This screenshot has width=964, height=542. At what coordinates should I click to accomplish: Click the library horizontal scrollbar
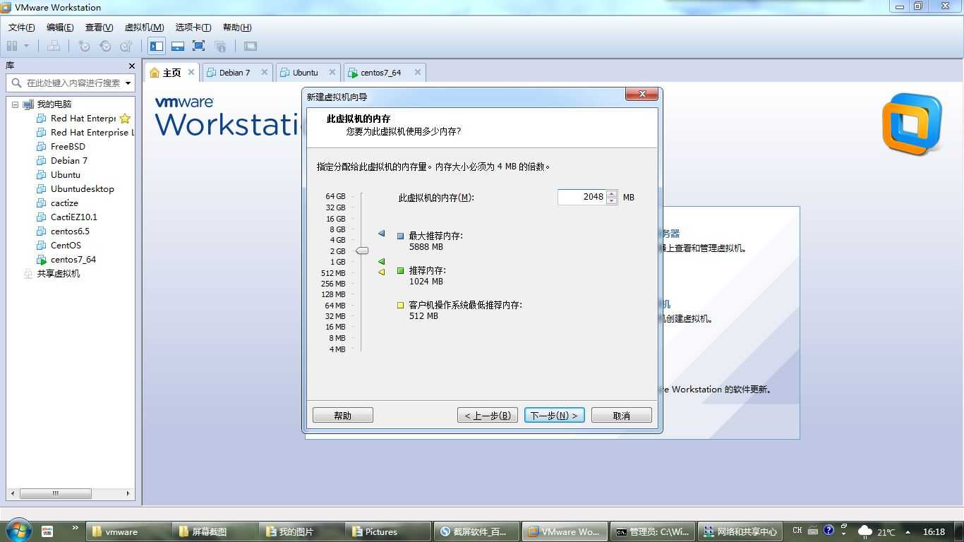point(70,493)
